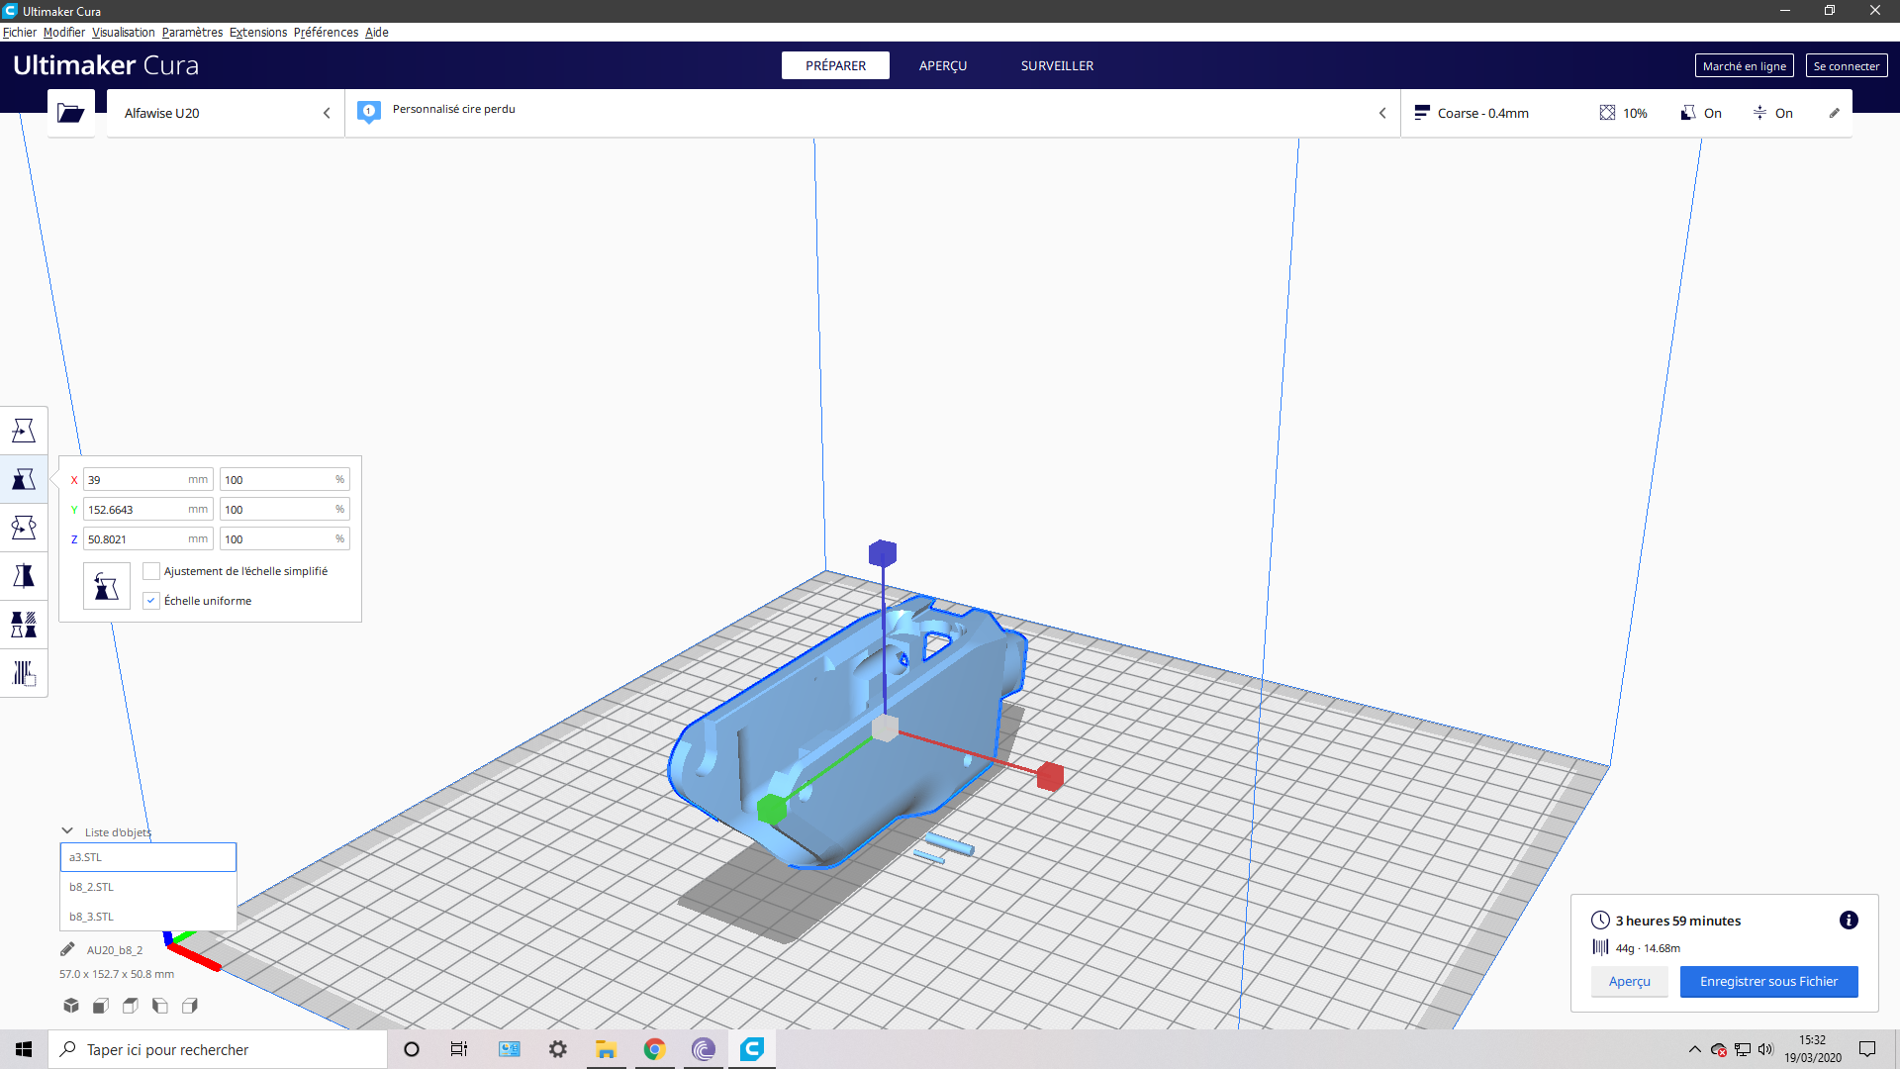The width and height of the screenshot is (1900, 1069).
Task: Click the X scale percent field
Action: [x=285, y=480]
